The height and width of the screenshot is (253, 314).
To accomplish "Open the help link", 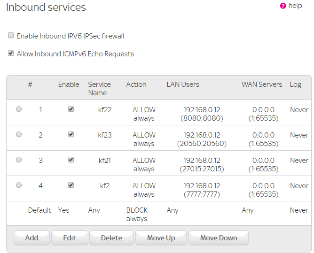I will point(295,6).
